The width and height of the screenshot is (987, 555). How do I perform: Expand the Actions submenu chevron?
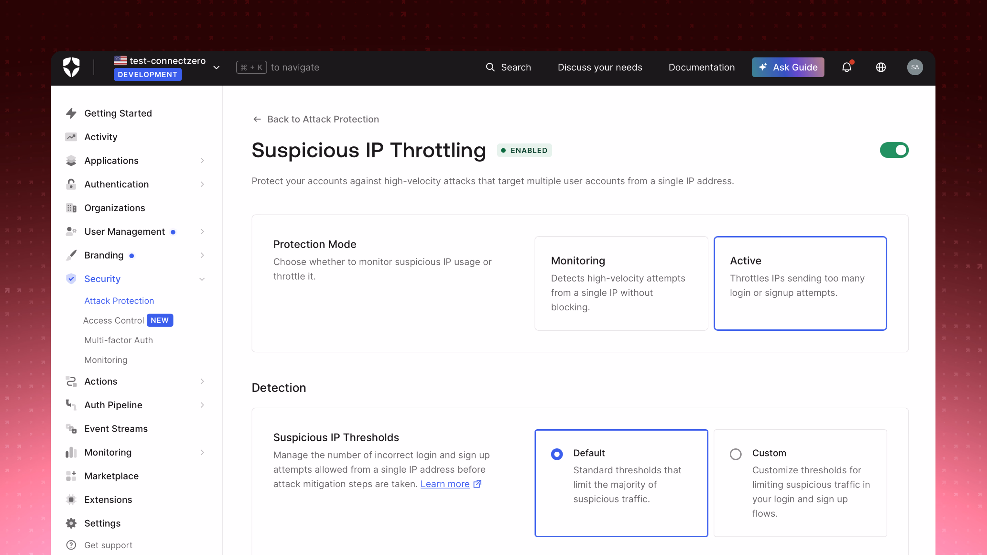pos(202,382)
